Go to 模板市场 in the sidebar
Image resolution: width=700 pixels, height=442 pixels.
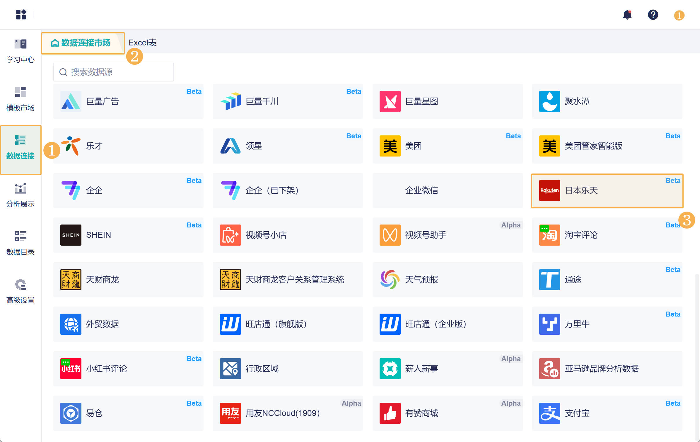click(21, 99)
